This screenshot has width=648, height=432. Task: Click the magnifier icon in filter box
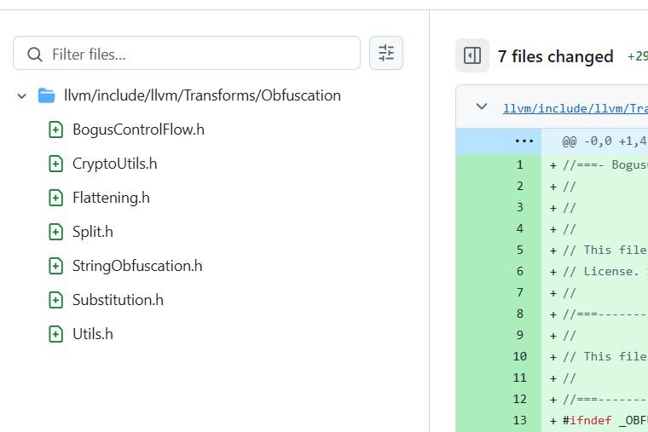35,55
